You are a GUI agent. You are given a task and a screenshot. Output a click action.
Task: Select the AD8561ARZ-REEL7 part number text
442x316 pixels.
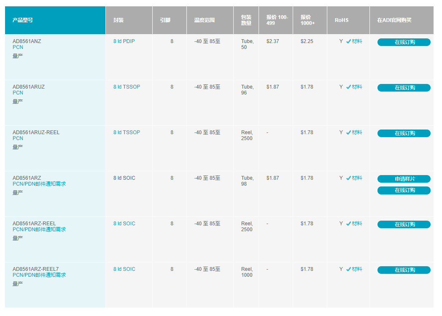35,269
